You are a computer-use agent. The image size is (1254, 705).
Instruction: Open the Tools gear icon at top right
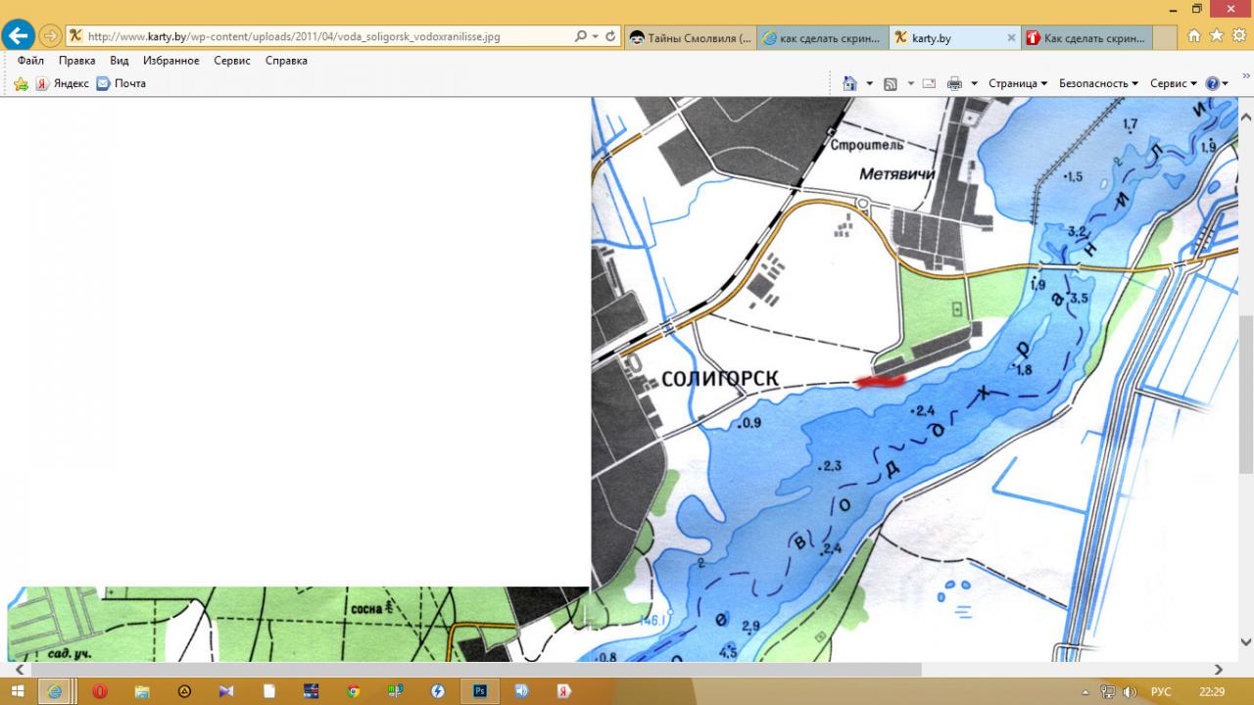(x=1237, y=36)
